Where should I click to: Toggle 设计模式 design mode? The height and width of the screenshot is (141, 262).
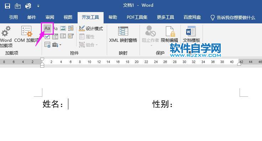coord(91,29)
